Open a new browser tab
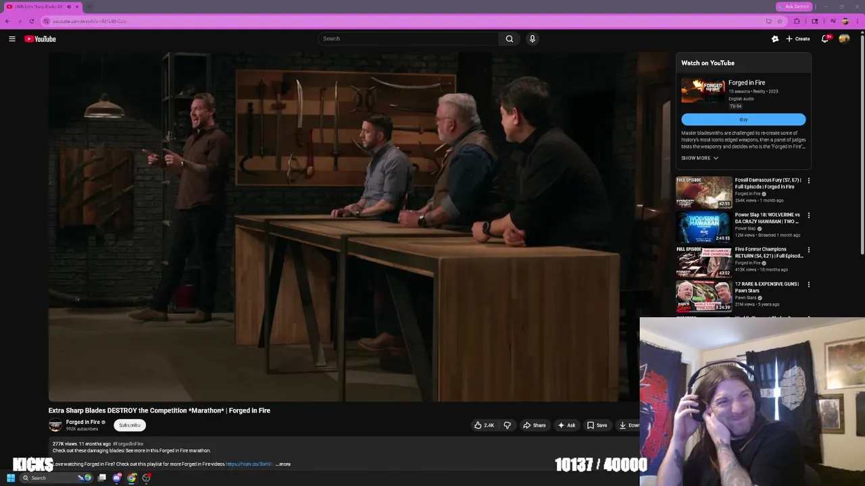This screenshot has height=486, width=865. coord(89,7)
